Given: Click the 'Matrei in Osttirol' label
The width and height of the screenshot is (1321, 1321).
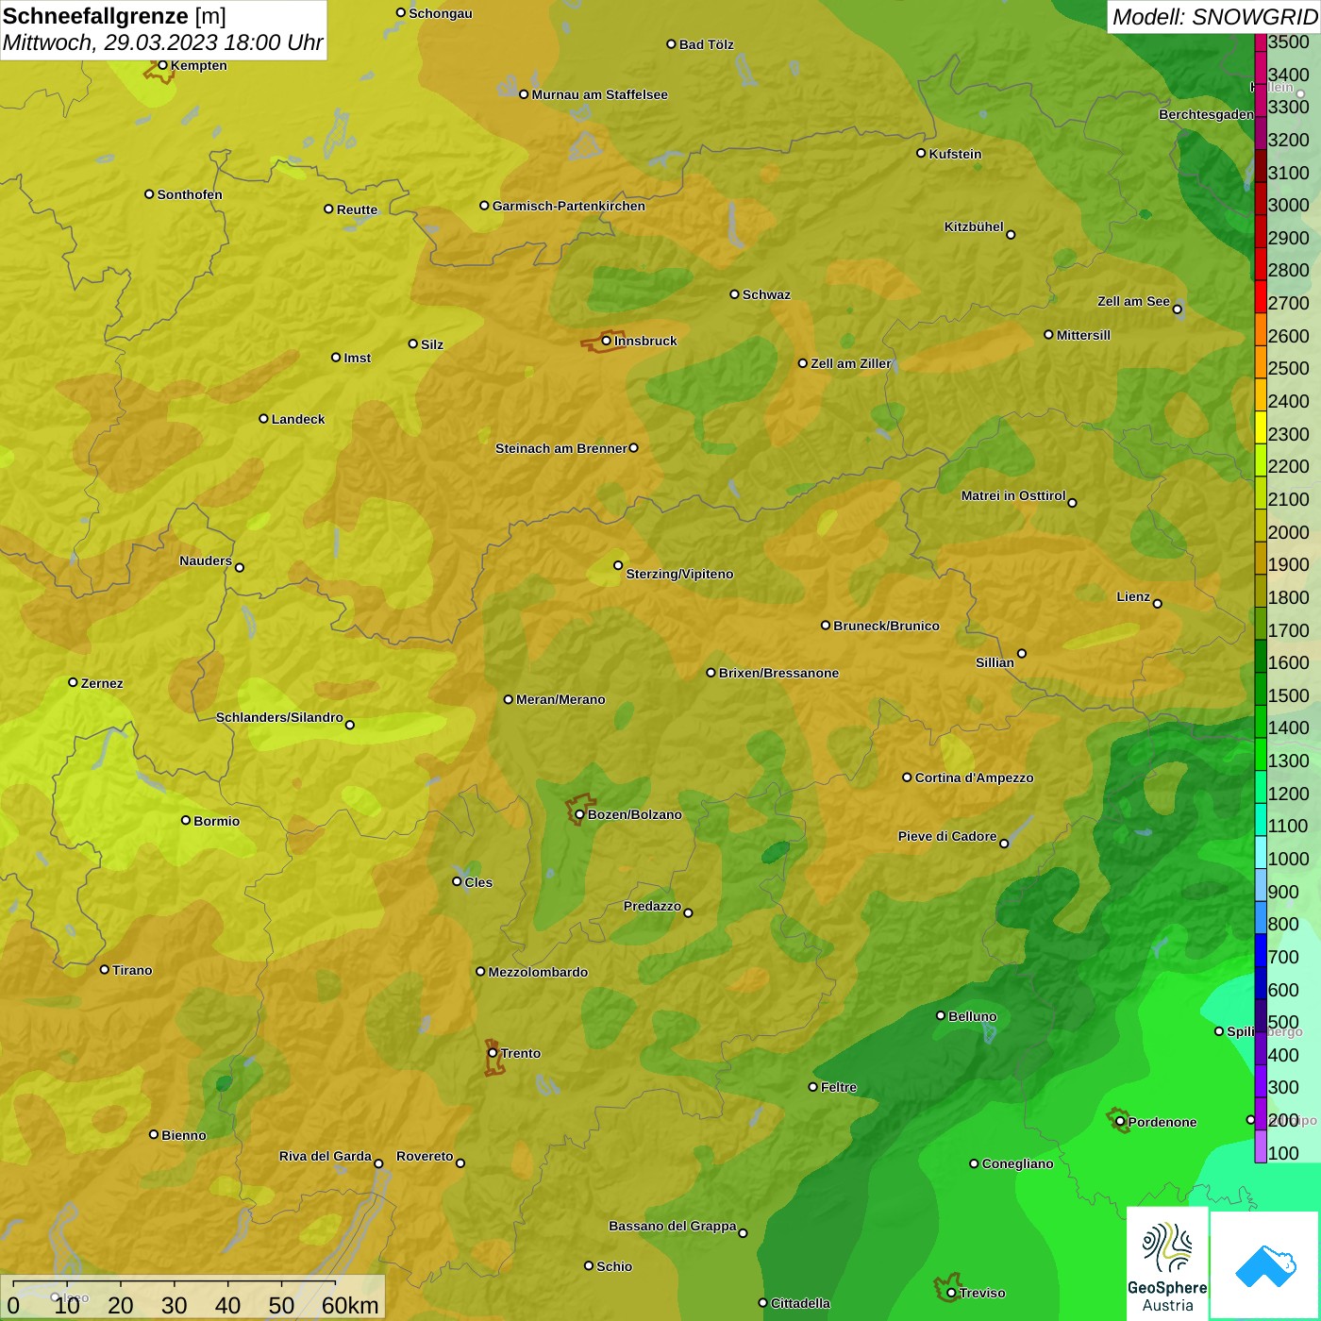Looking at the screenshot, I should pyautogui.click(x=1013, y=495).
